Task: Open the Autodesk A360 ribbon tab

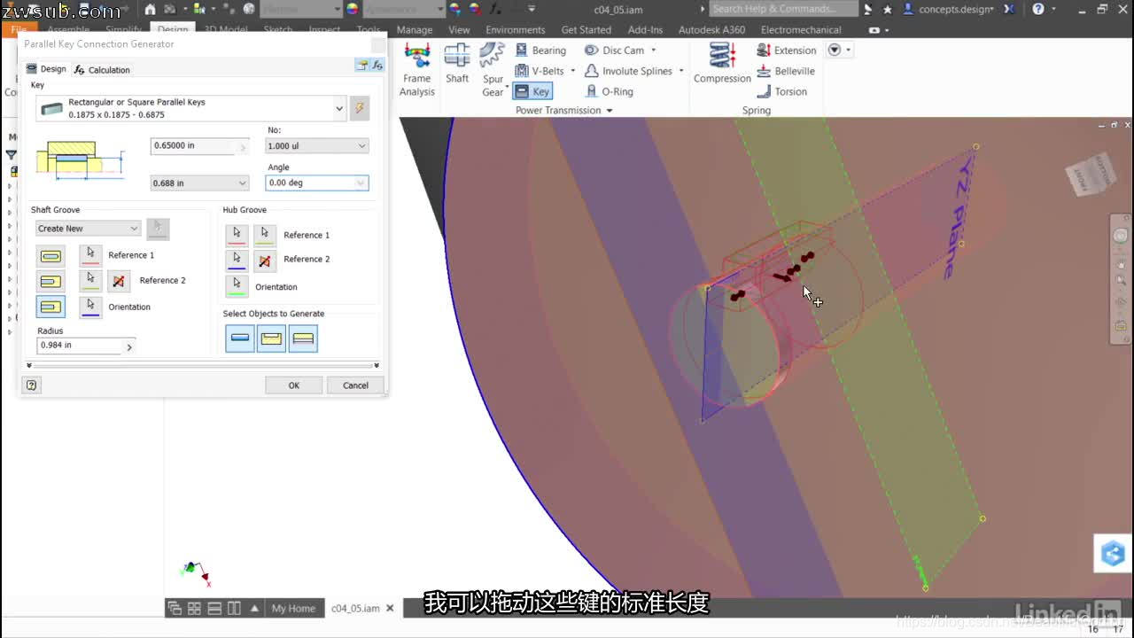Action: [711, 30]
